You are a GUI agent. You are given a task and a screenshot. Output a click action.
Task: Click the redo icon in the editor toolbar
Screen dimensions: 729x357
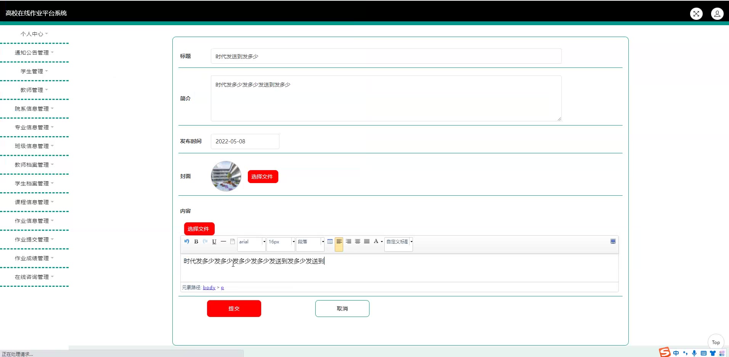coord(205,241)
